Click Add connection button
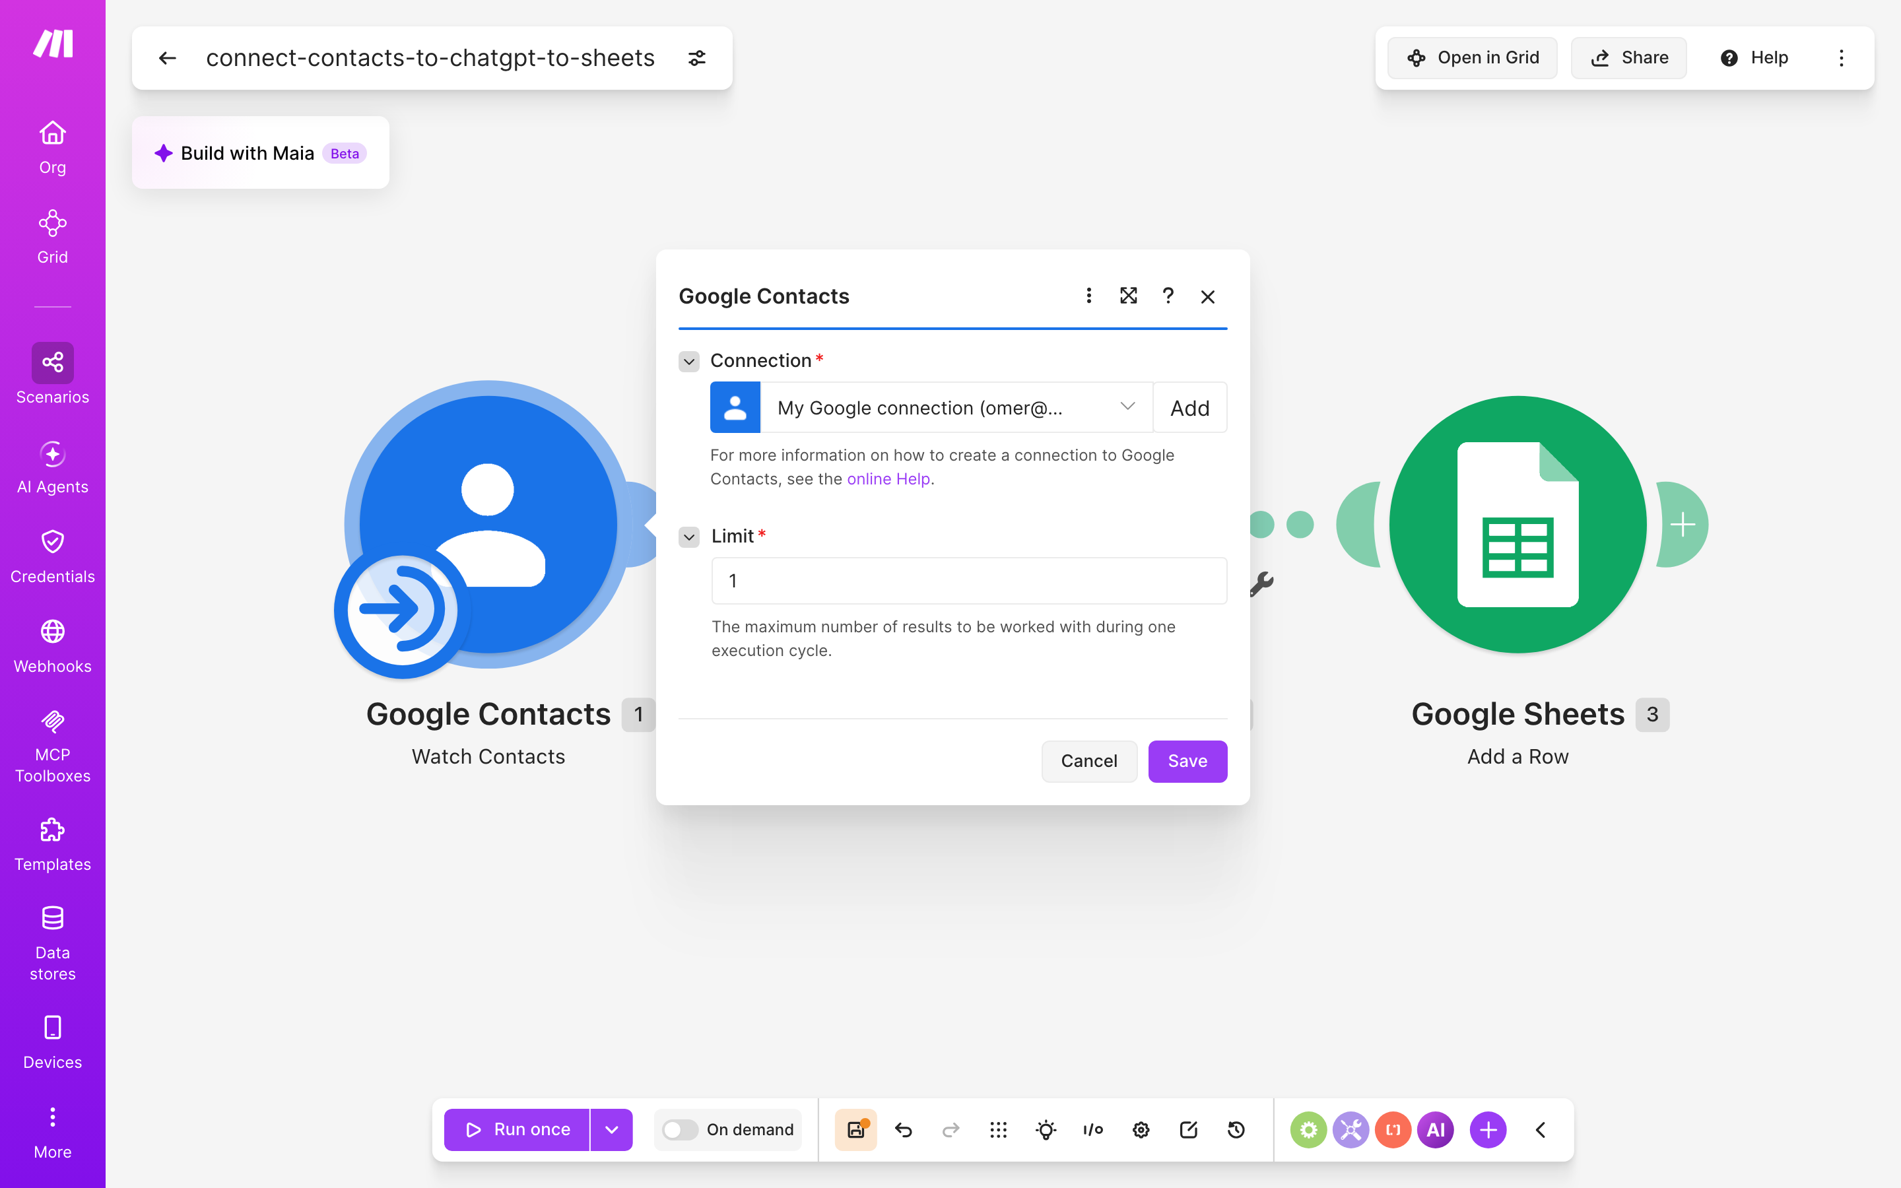Screen dimensions: 1901x1188 pos(1189,408)
